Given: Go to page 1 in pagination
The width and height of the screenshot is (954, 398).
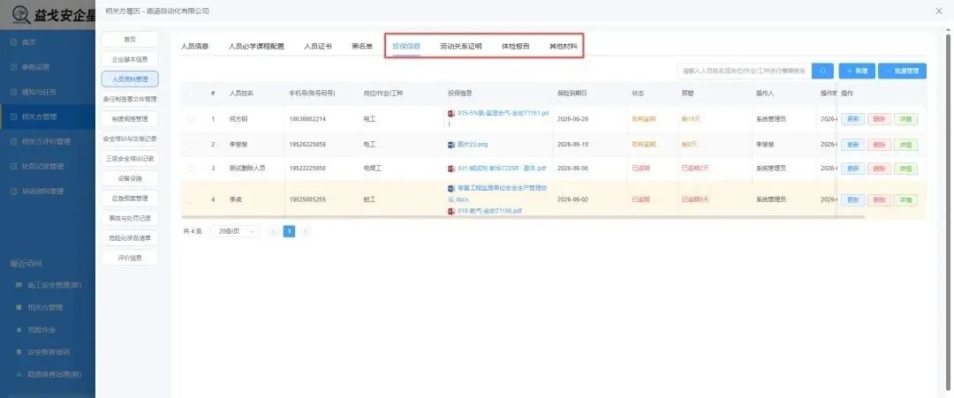Looking at the screenshot, I should coord(290,231).
